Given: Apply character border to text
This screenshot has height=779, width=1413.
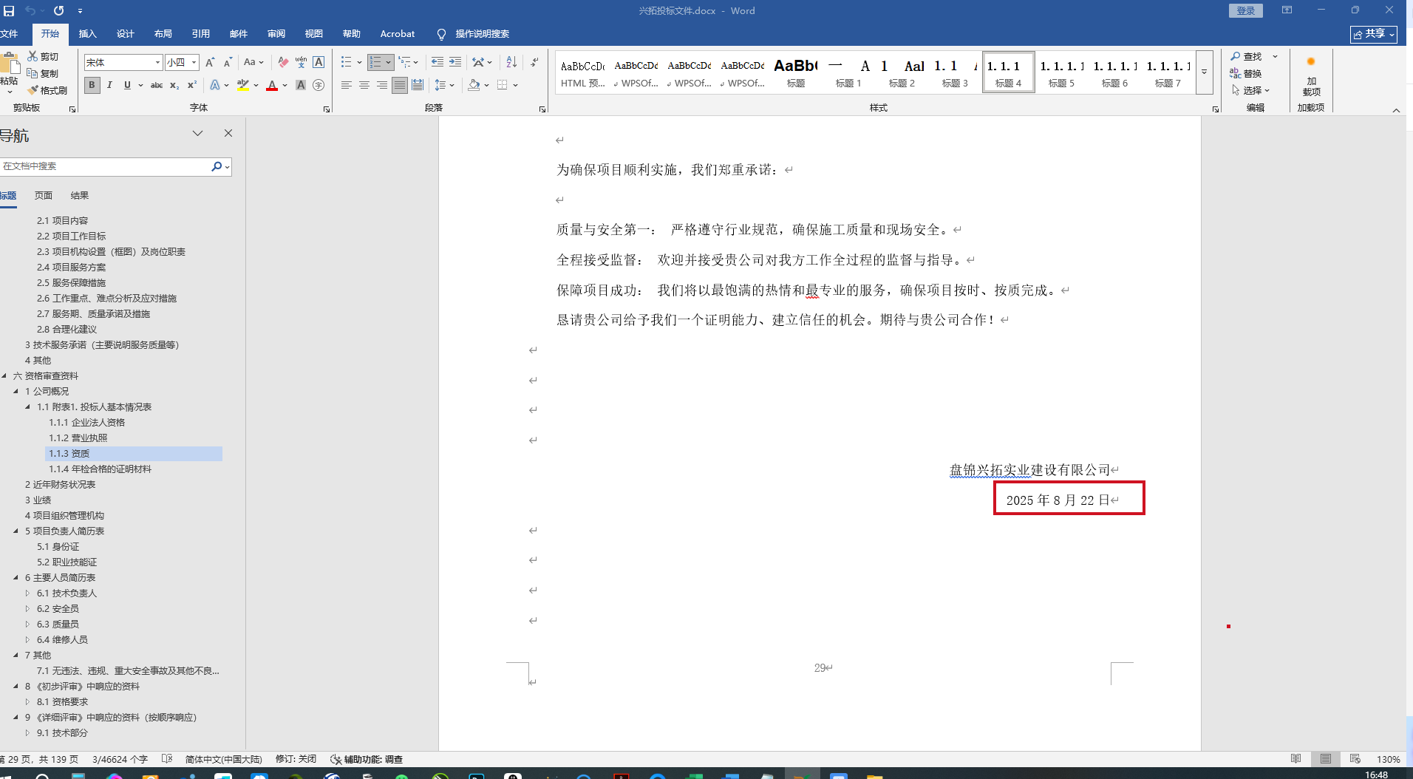Looking at the screenshot, I should coord(319,62).
